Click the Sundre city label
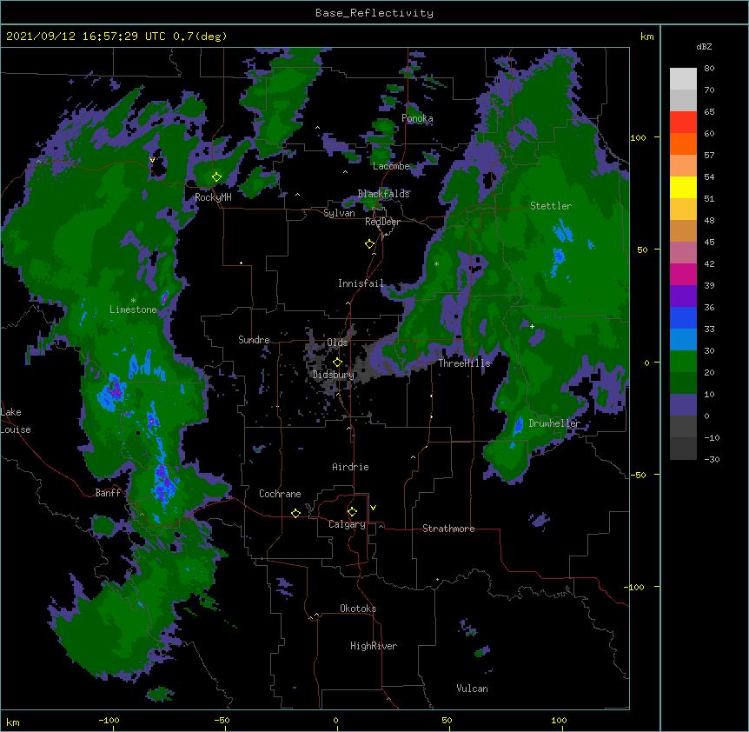 [x=254, y=340]
